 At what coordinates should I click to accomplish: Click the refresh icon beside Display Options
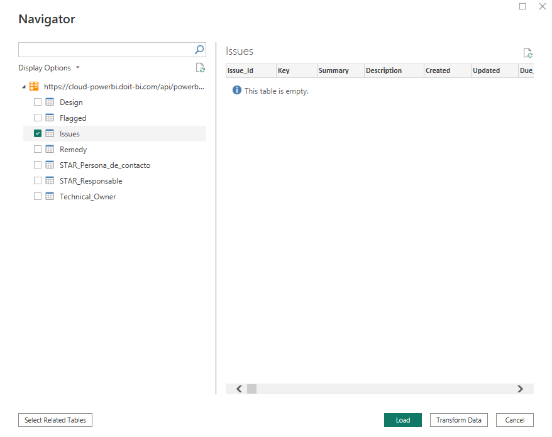tap(200, 67)
